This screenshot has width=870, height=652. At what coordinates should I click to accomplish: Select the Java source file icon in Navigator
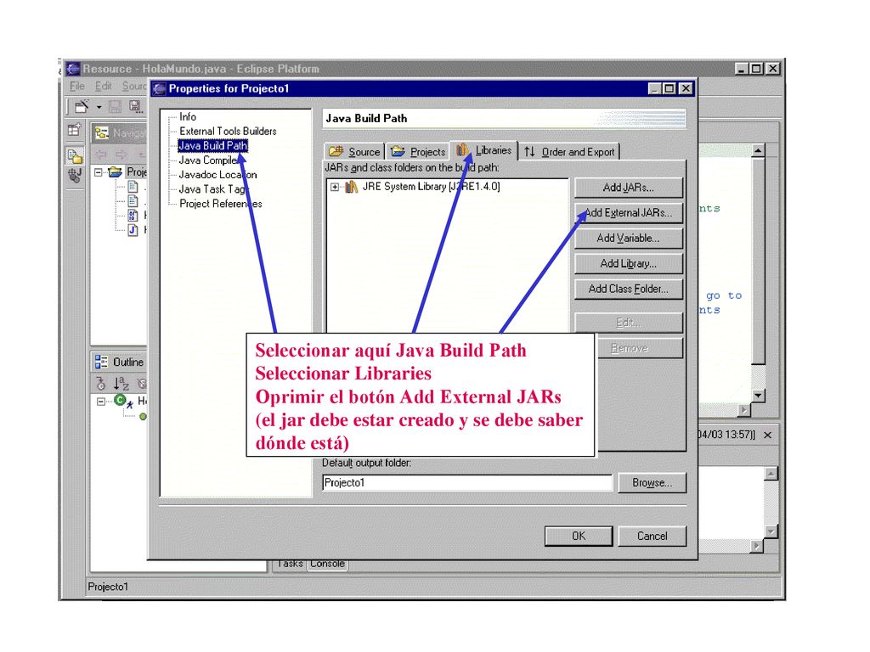[133, 229]
